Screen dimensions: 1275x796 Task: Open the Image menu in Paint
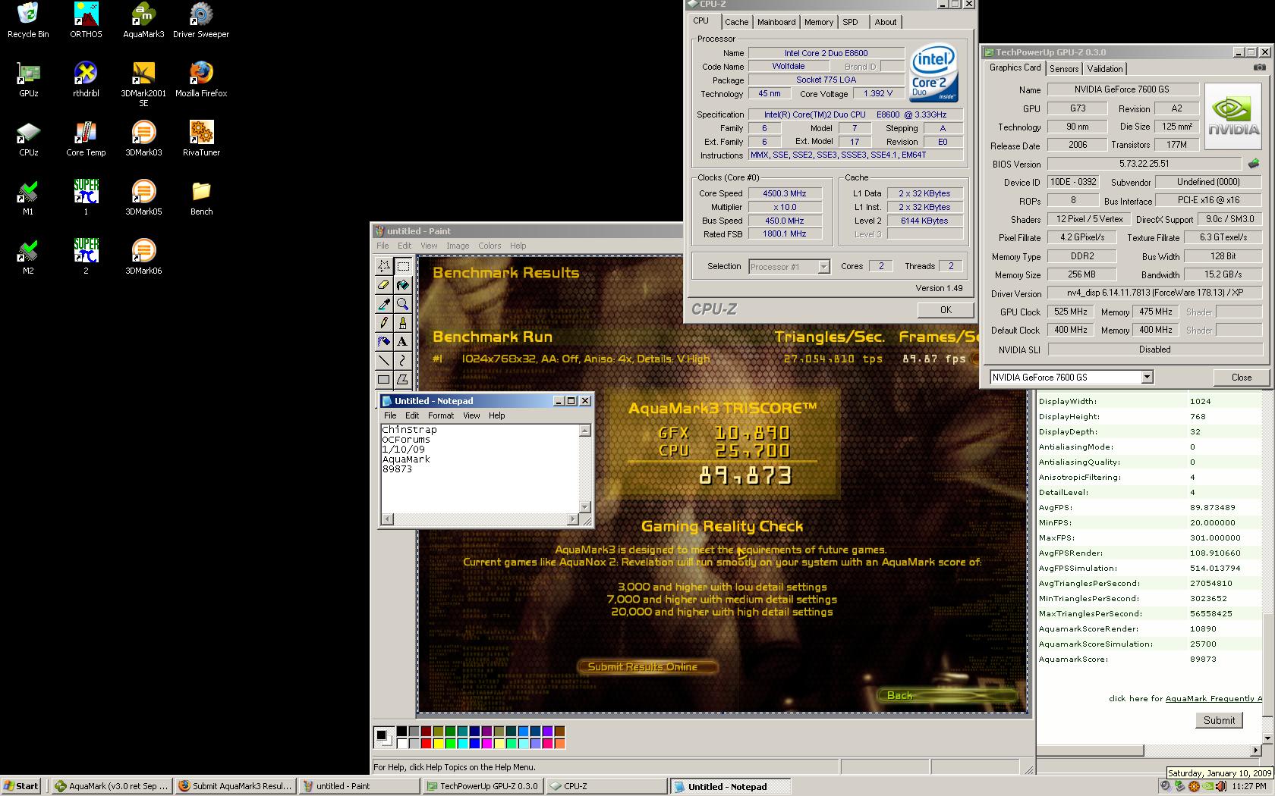(x=458, y=246)
